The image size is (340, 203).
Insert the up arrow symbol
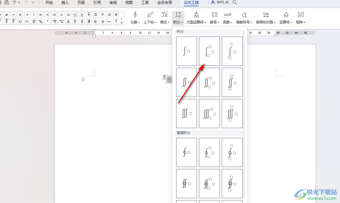click(x=116, y=21)
